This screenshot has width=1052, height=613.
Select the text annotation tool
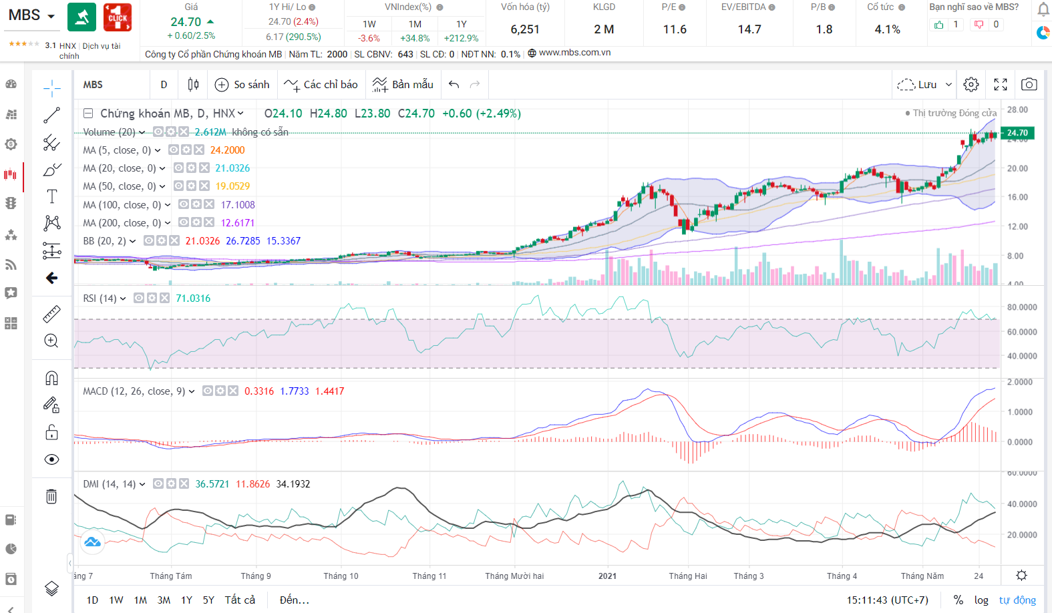pyautogui.click(x=51, y=196)
